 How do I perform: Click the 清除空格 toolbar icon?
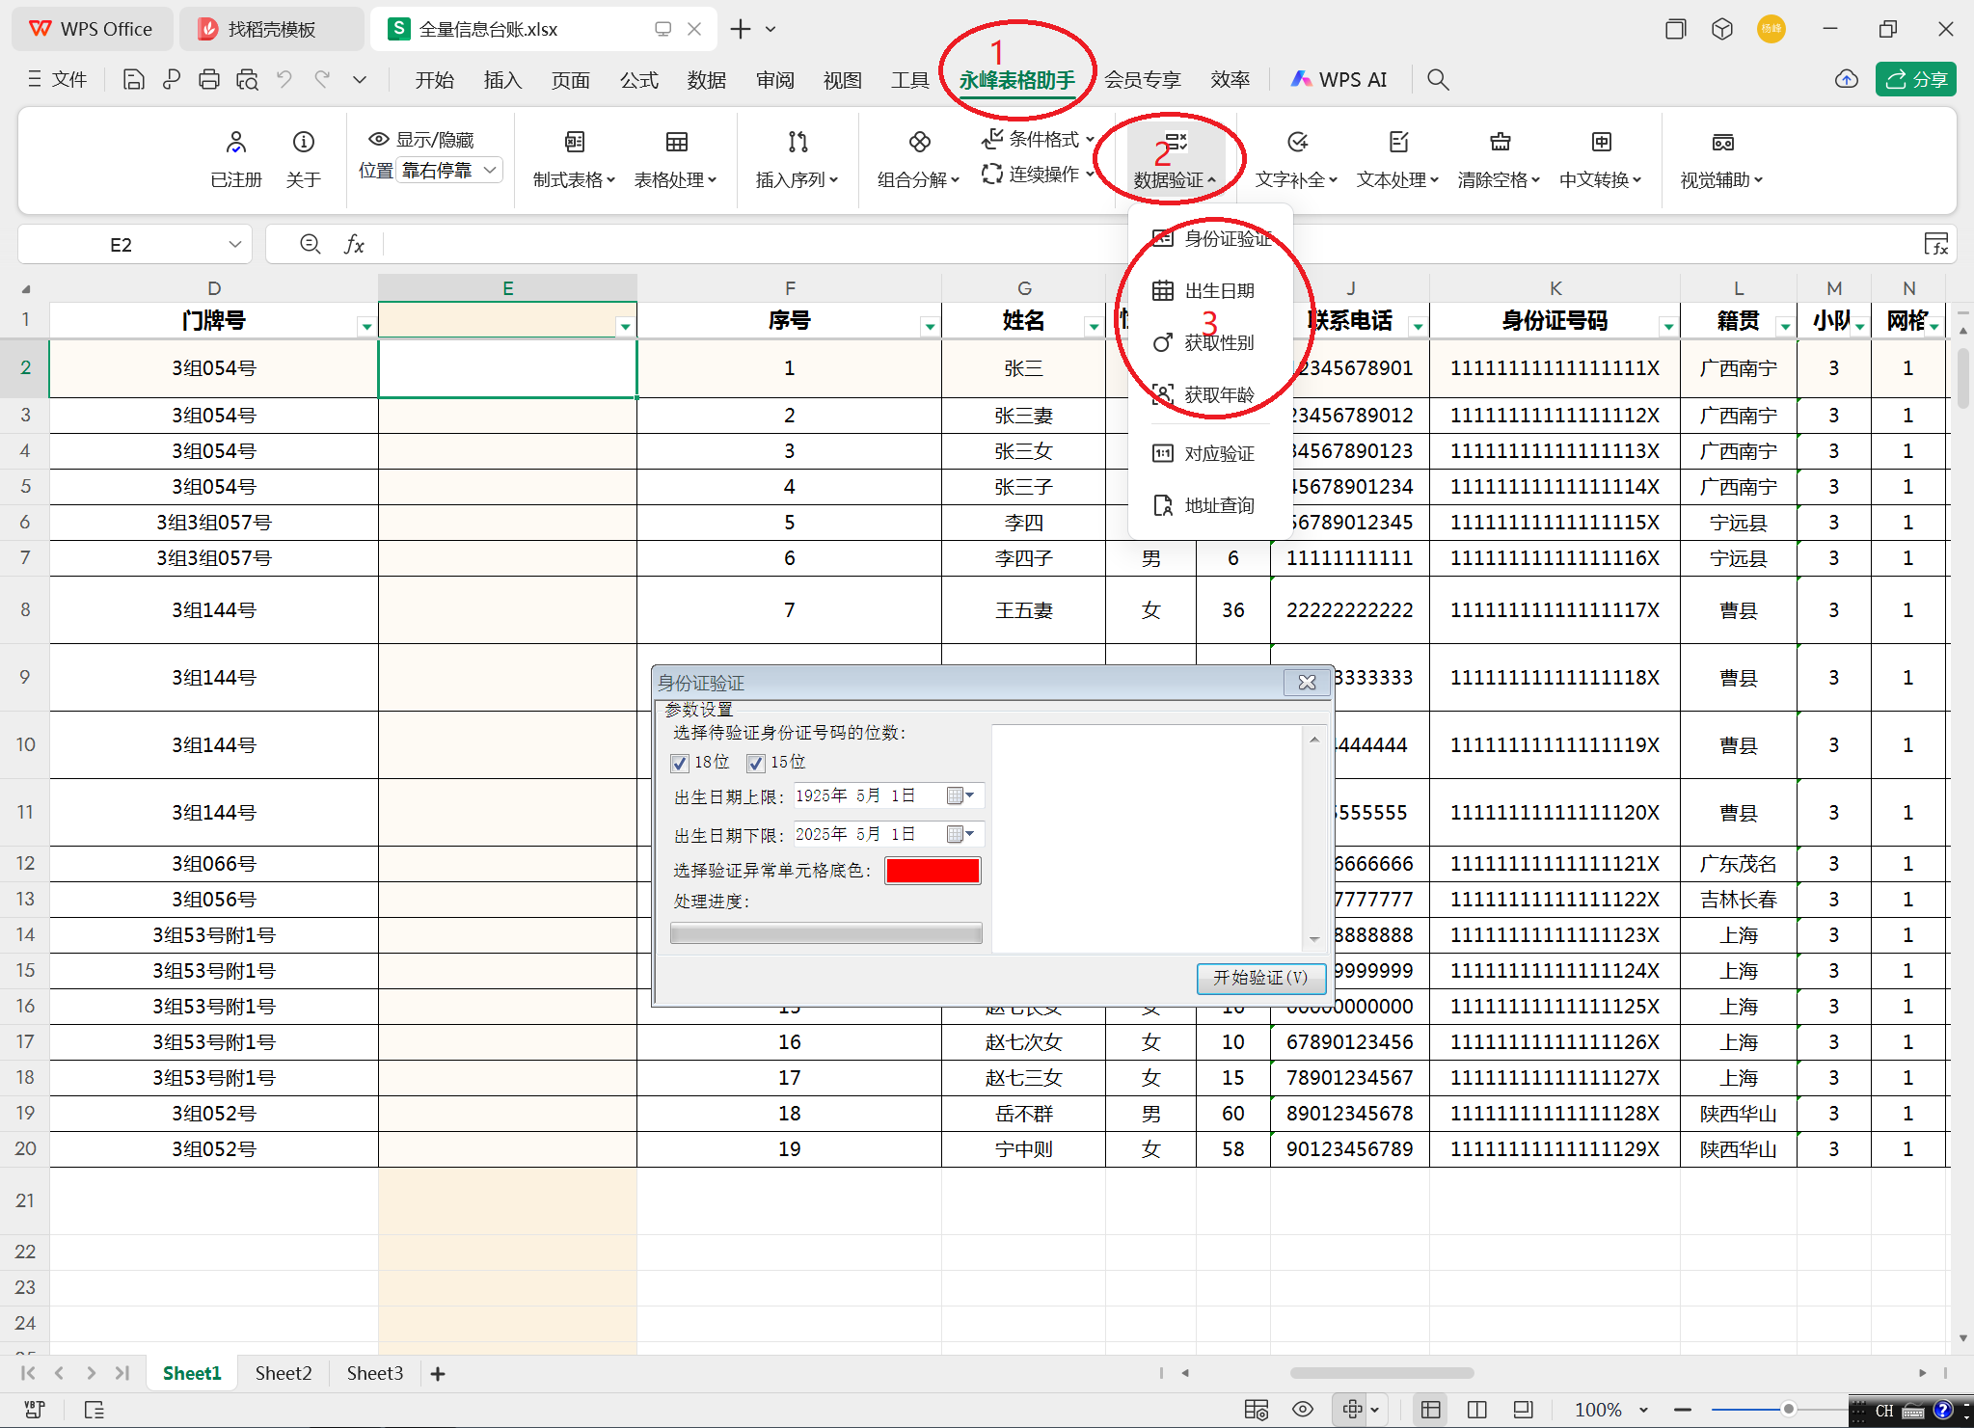click(x=1500, y=143)
